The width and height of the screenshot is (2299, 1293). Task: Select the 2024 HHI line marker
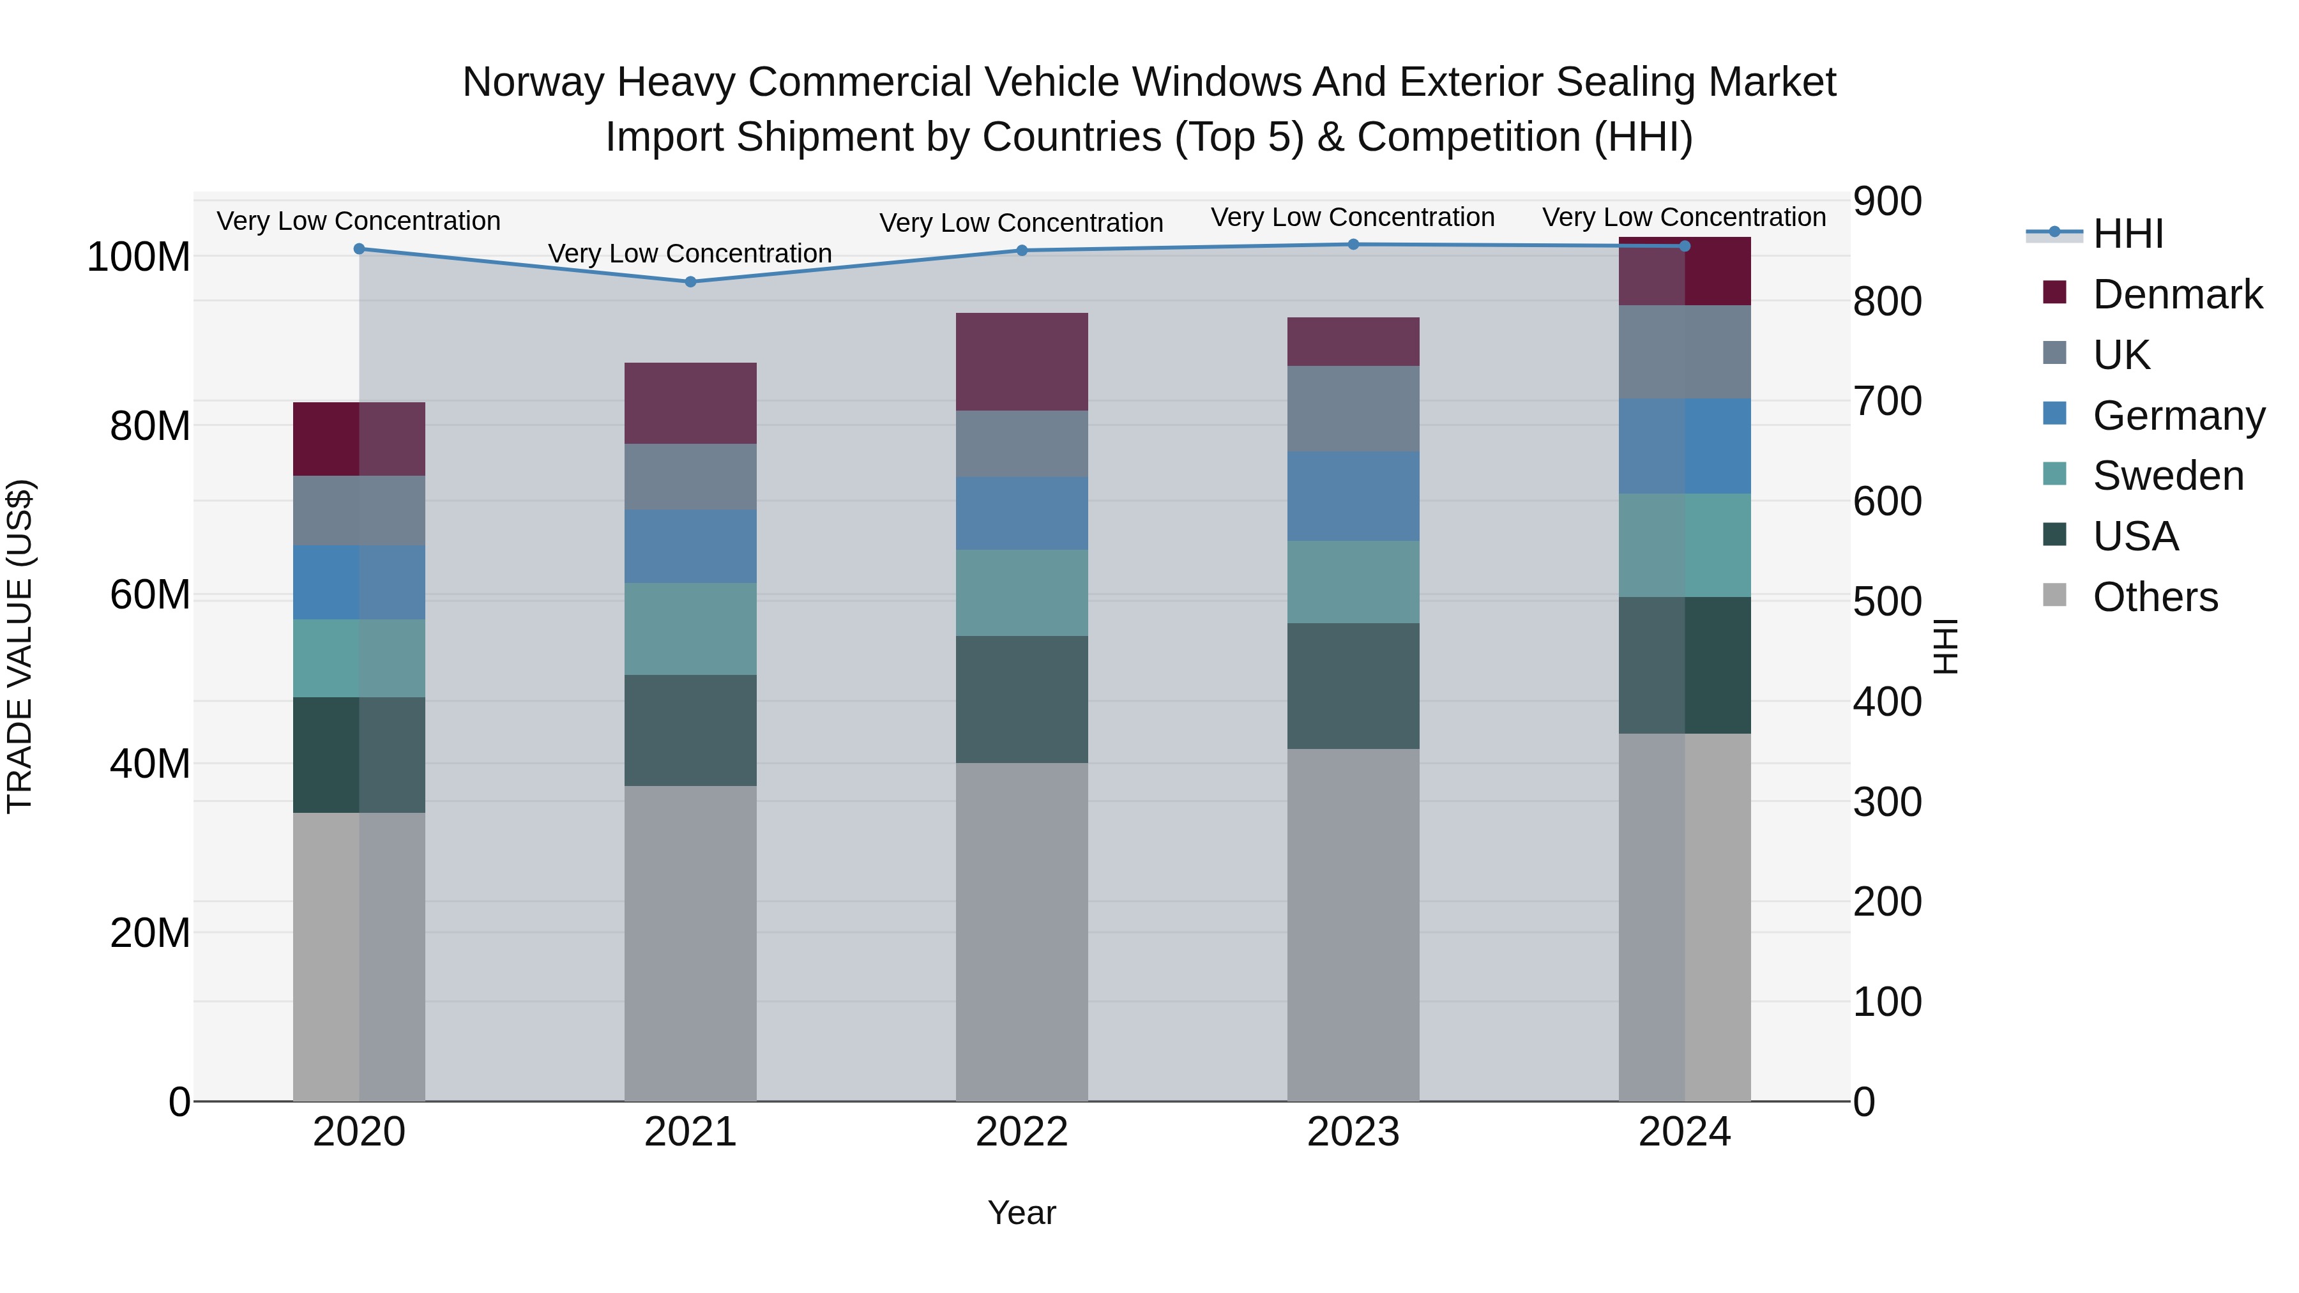1685,246
